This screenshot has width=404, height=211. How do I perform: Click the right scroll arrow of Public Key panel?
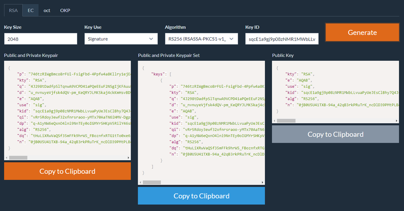[396, 121]
